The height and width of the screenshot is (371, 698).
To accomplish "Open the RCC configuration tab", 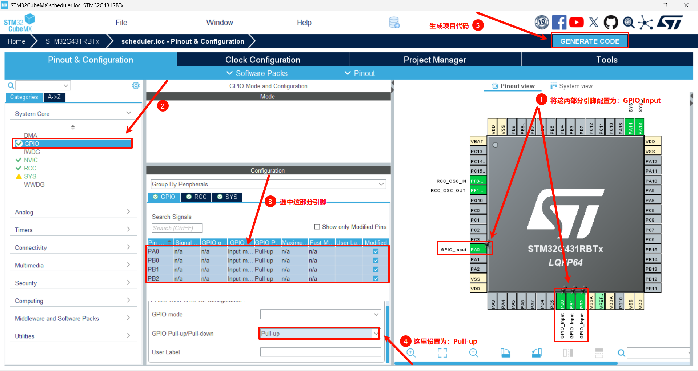I will coord(196,197).
